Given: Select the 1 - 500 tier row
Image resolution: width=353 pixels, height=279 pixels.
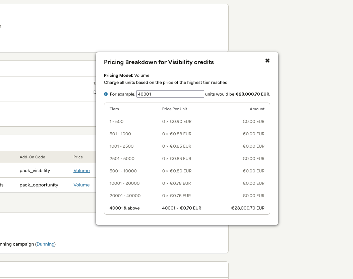Looking at the screenshot, I should [x=187, y=121].
